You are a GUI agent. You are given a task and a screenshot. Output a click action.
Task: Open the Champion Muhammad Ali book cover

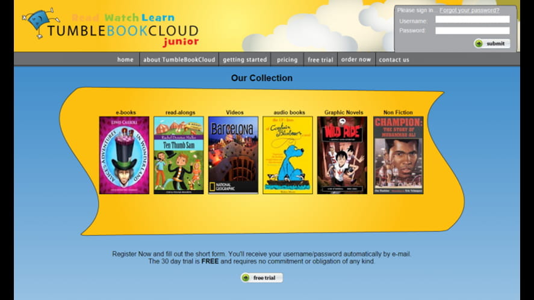click(x=399, y=156)
